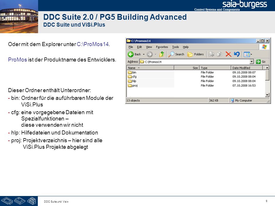Click the file list scroll up arrow
The width and height of the screenshot is (275, 206).
(x=267, y=68)
